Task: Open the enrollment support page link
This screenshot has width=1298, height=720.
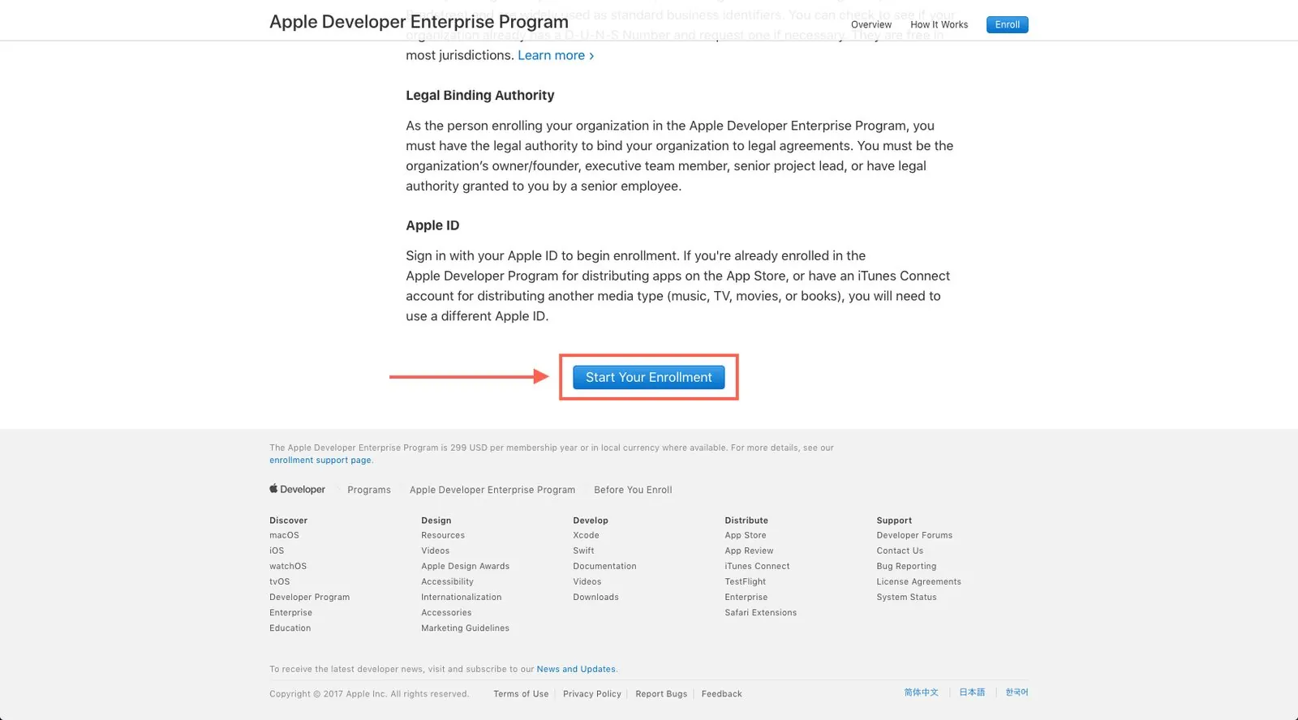Action: (320, 460)
